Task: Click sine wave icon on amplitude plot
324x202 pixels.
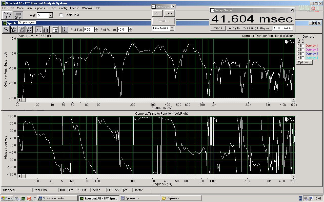Action: click(x=291, y=42)
